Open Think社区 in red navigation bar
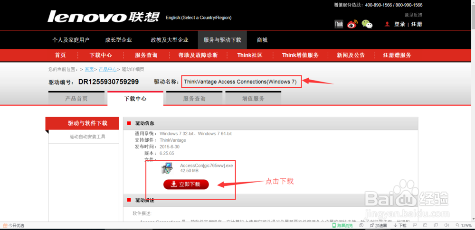The width and height of the screenshot is (475, 230). [250, 55]
